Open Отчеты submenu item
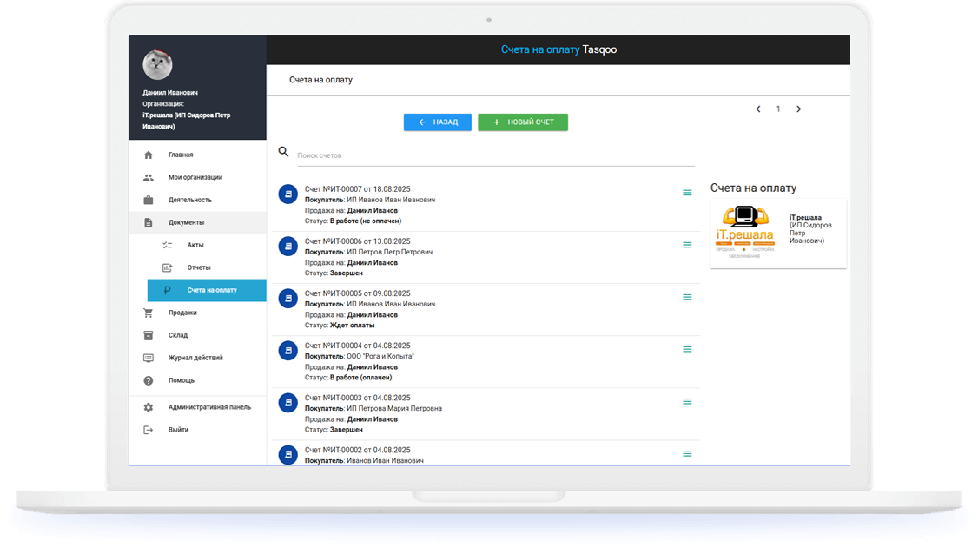 pyautogui.click(x=207, y=267)
